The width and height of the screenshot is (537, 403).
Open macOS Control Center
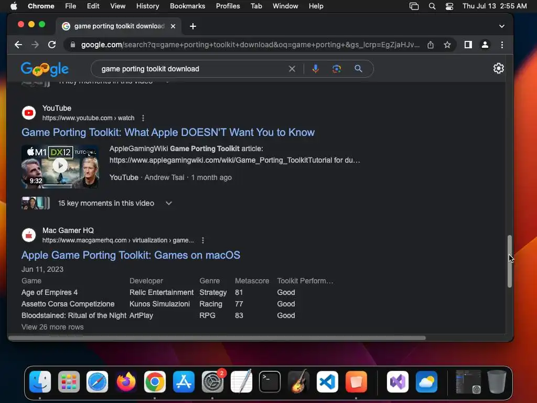pyautogui.click(x=449, y=6)
